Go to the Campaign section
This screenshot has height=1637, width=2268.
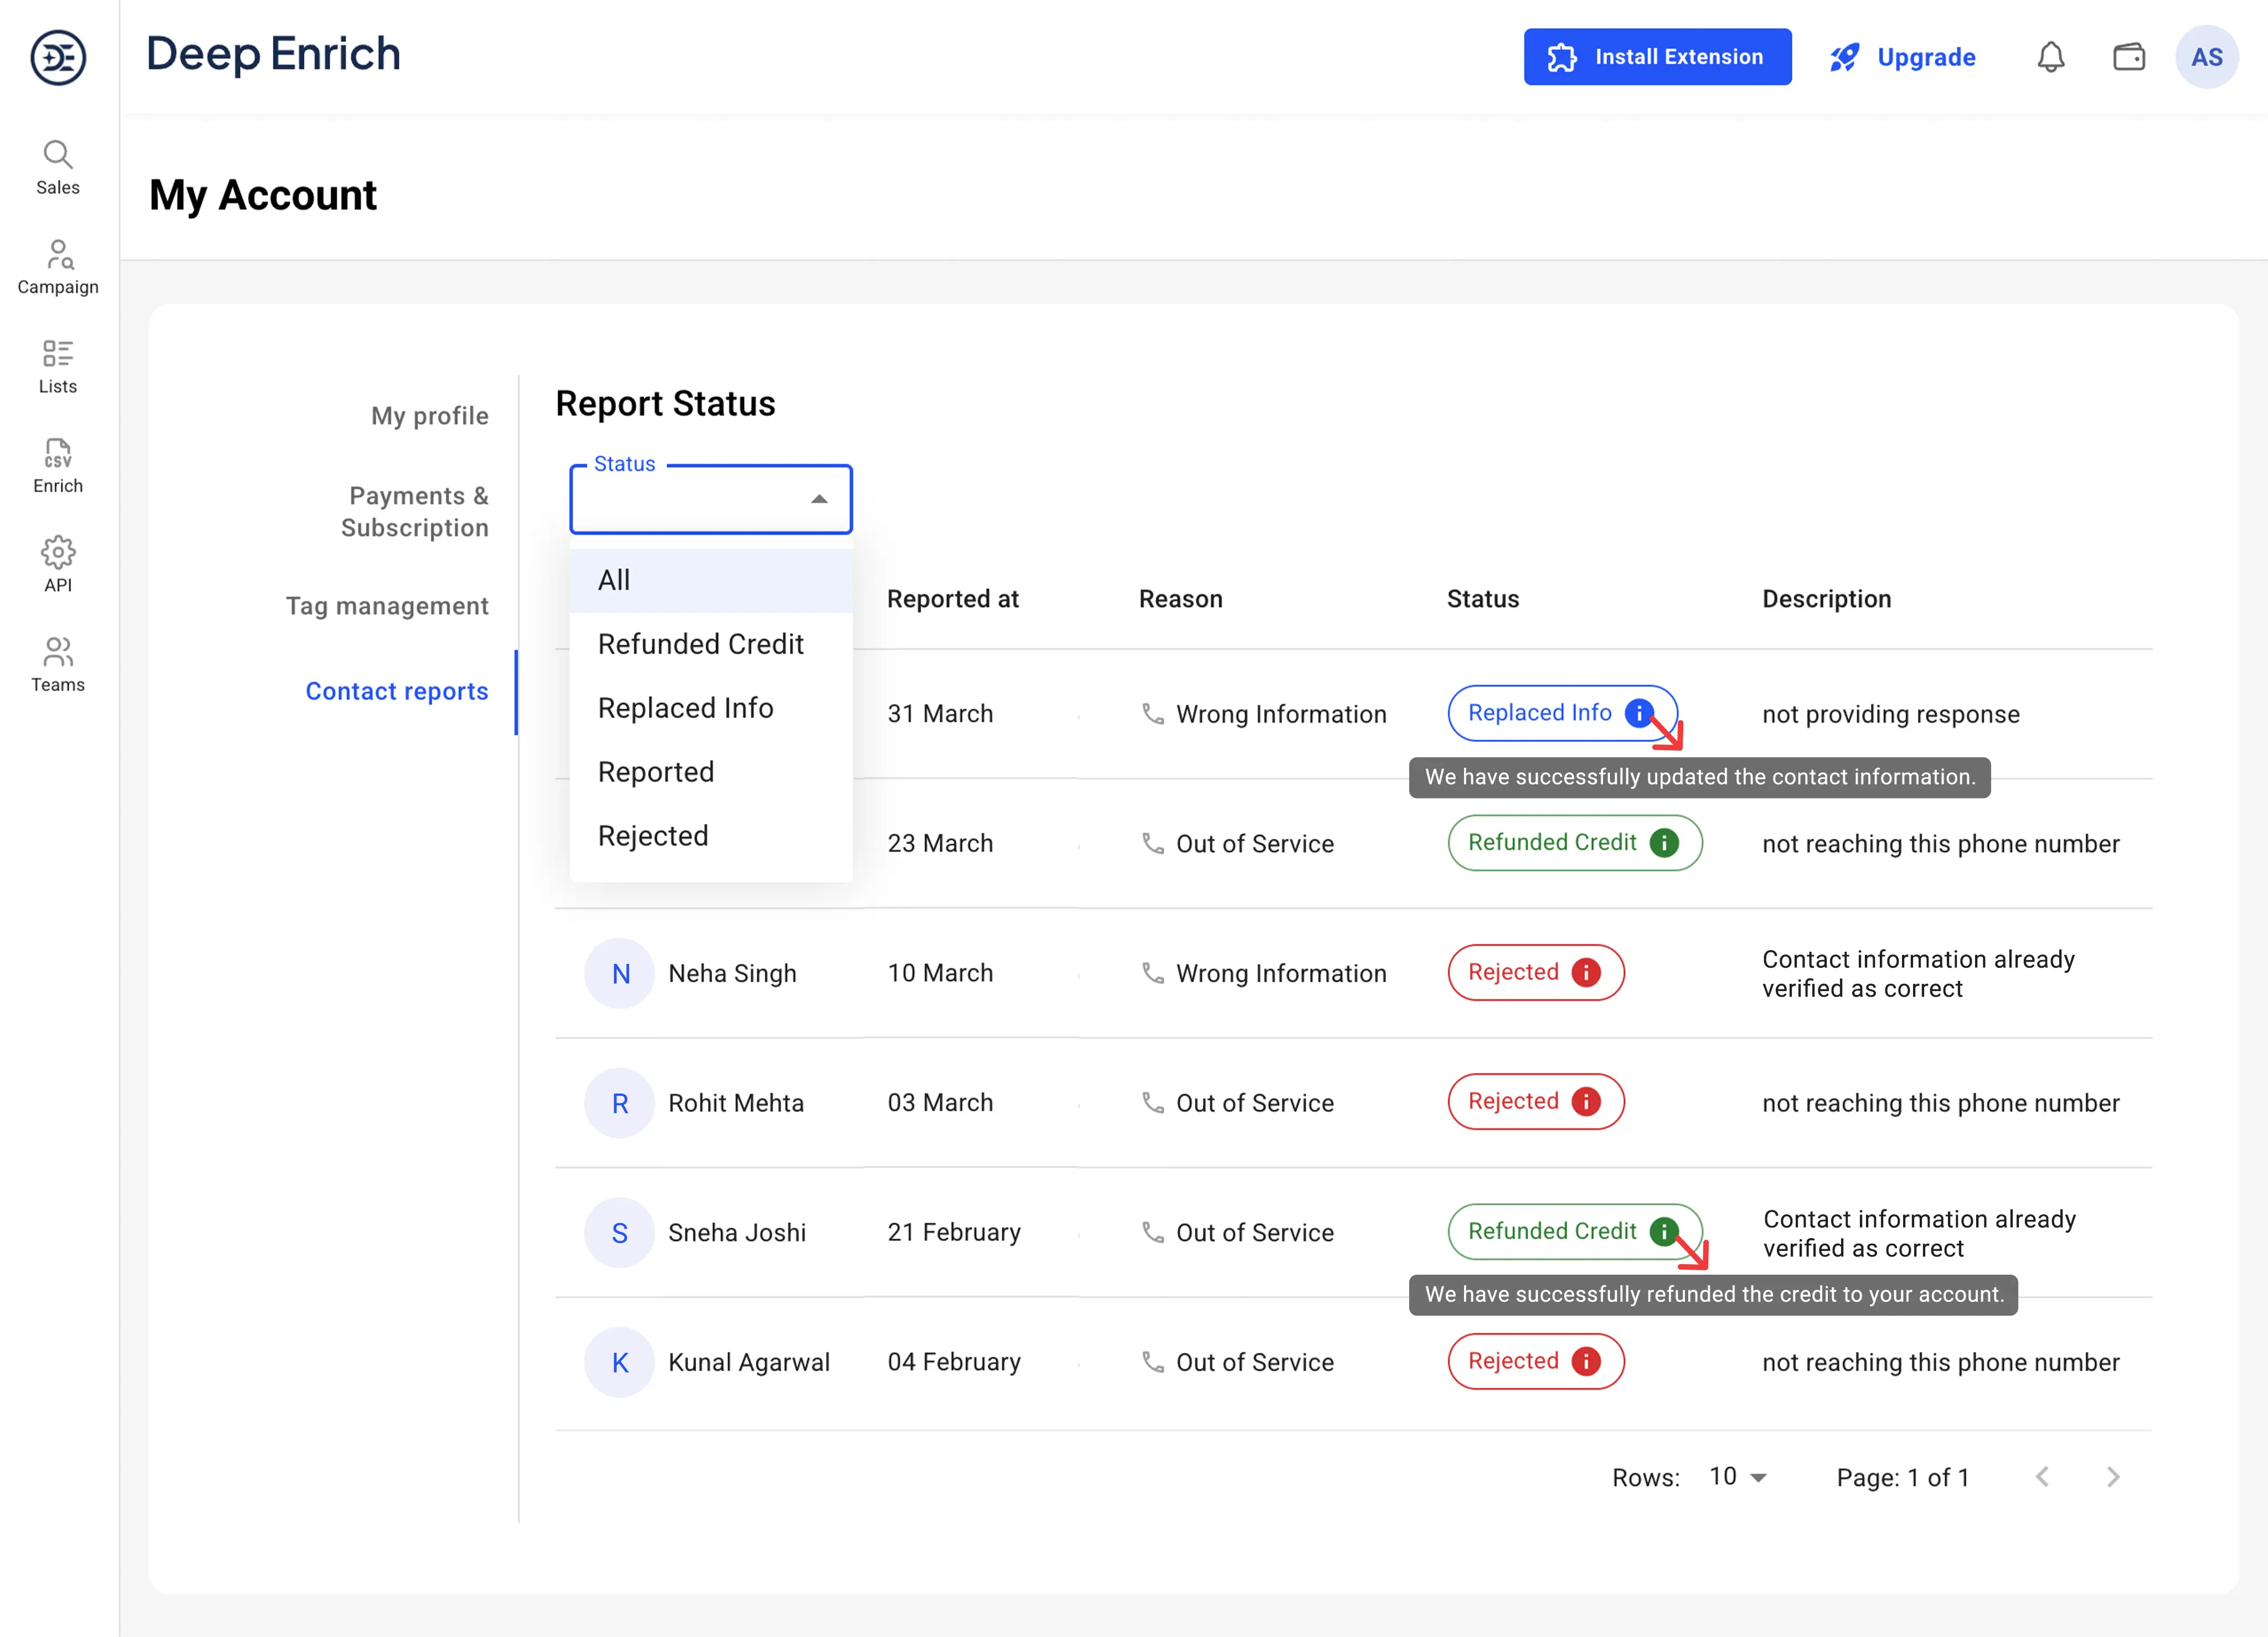[58, 267]
